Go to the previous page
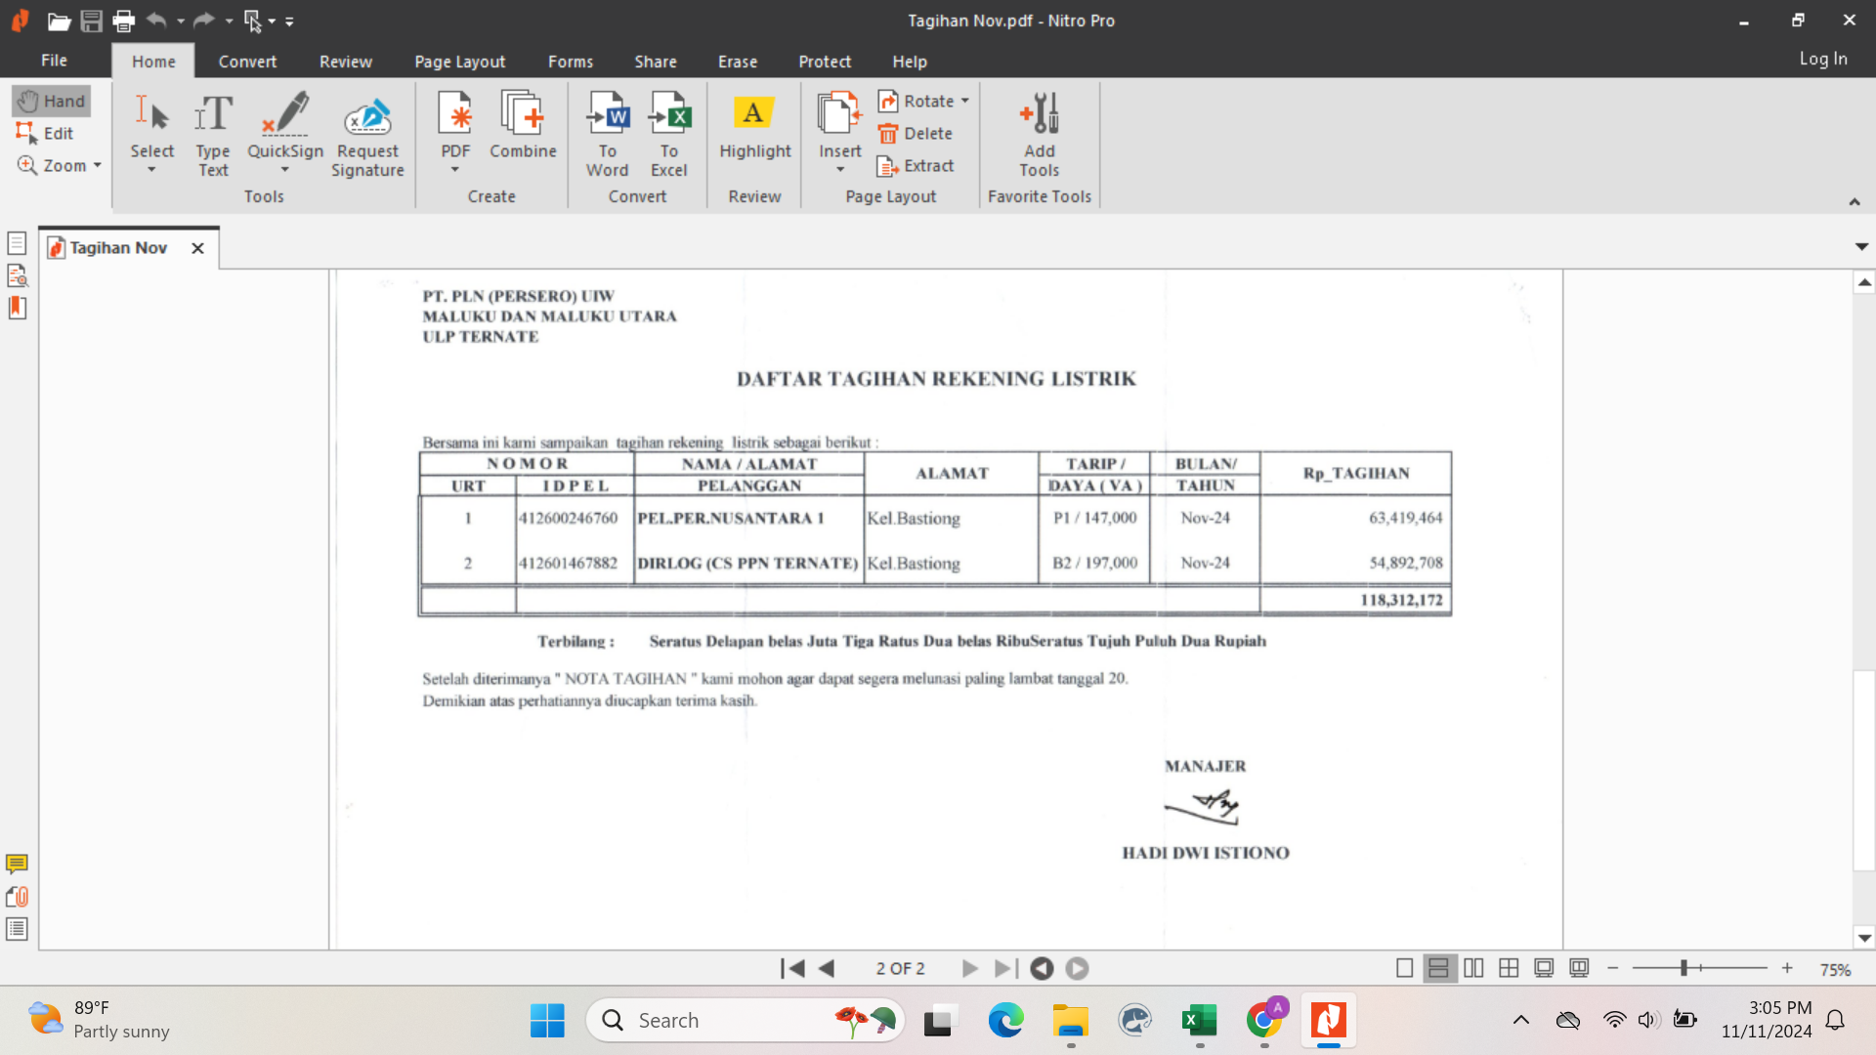Viewport: 1876px width, 1055px height. coord(827,968)
